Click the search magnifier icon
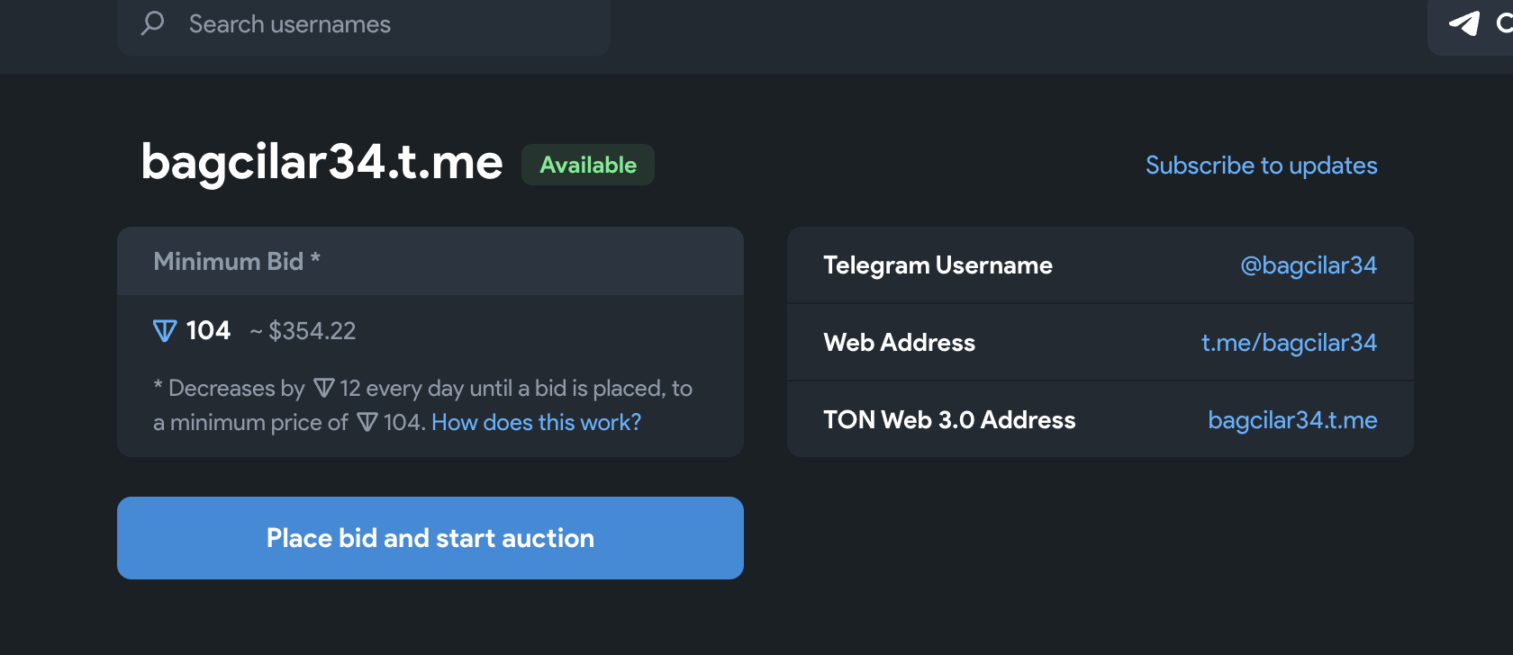 point(153,22)
